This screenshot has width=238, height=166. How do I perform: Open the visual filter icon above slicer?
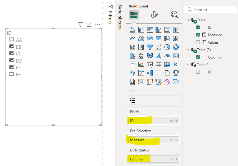(x=80, y=24)
